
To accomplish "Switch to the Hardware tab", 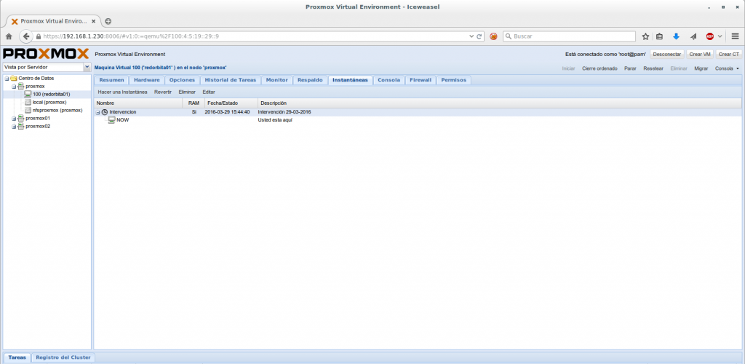I will (x=146, y=80).
